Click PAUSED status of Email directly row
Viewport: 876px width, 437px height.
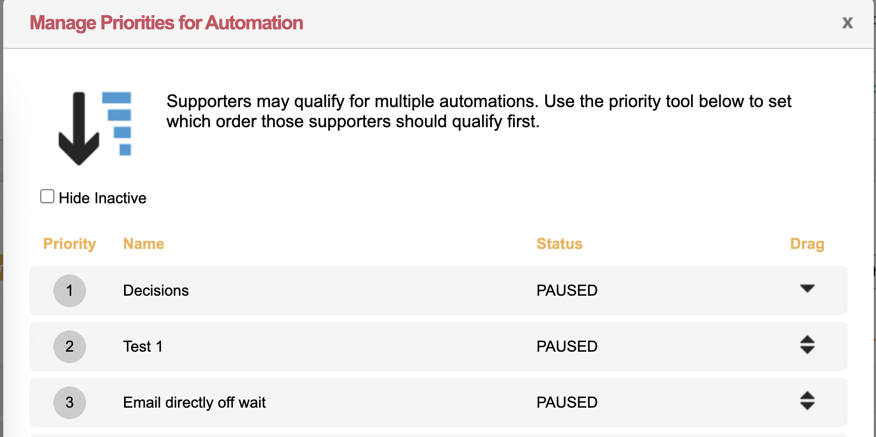[x=567, y=403]
